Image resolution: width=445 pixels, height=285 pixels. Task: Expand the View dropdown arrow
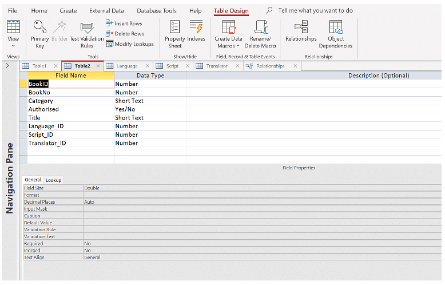tap(13, 46)
